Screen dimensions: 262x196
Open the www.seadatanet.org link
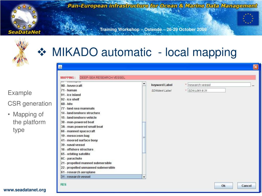pos(25,190)
